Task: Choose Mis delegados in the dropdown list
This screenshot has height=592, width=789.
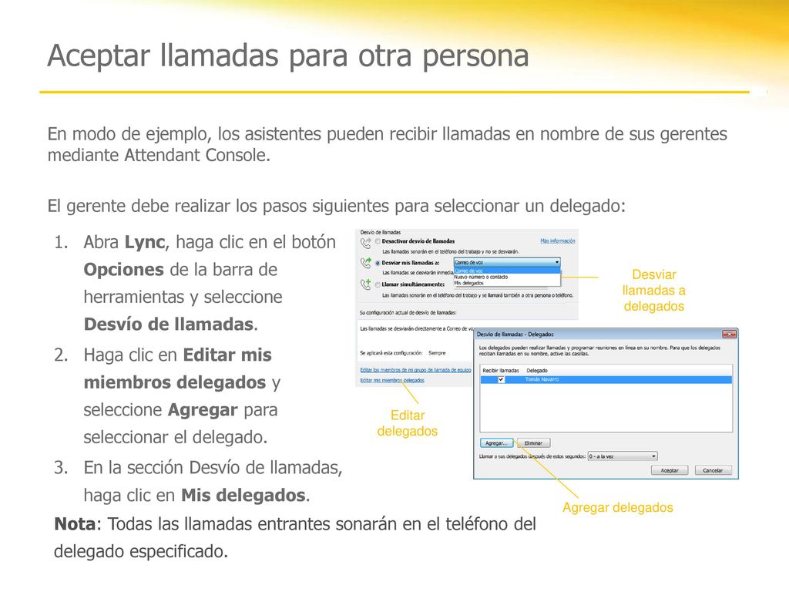Action: click(507, 283)
